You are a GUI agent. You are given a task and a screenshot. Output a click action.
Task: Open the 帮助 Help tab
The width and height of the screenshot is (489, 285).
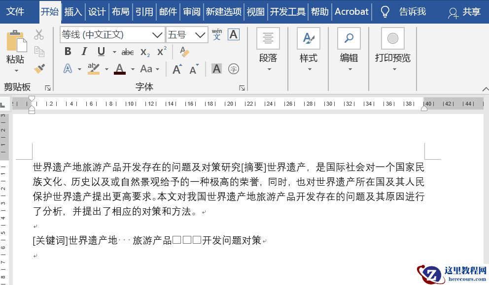(x=319, y=12)
